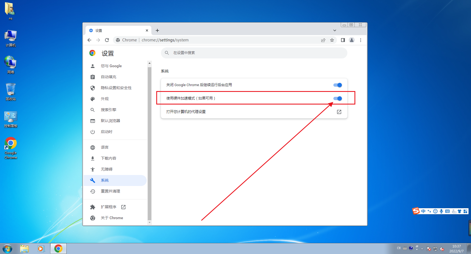Open 外观 settings section
The image size is (471, 254).
coord(115,99)
